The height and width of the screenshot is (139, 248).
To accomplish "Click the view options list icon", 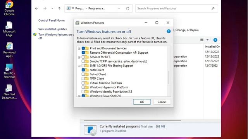I will [x=201, y=40].
